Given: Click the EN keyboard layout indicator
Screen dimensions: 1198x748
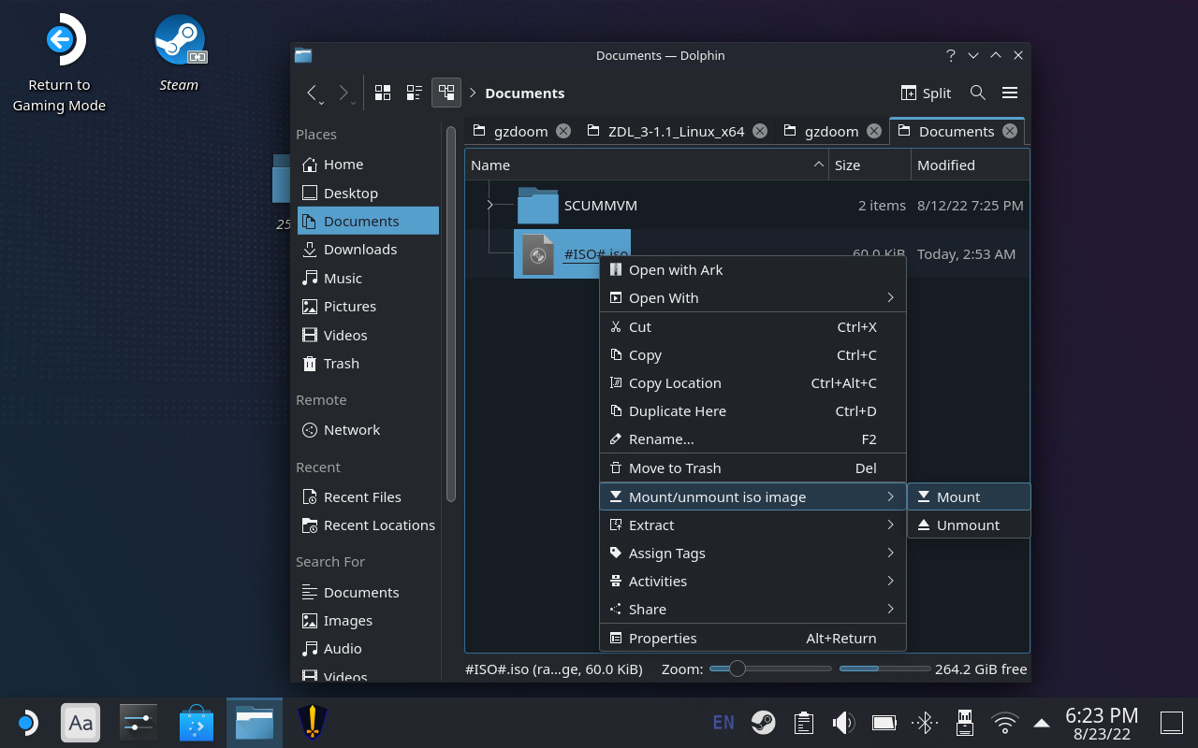Looking at the screenshot, I should point(723,722).
